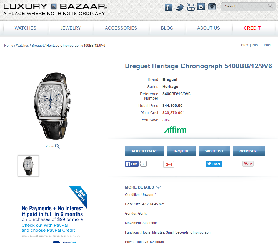Click the Compare button
278x243 pixels.
coord(249,151)
